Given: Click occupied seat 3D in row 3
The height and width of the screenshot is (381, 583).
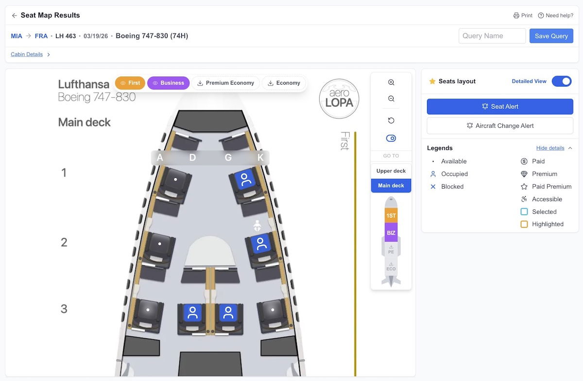Looking at the screenshot, I should (x=193, y=312).
